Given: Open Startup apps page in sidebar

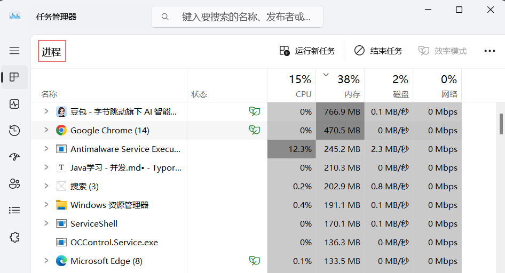Looking at the screenshot, I should (x=14, y=157).
